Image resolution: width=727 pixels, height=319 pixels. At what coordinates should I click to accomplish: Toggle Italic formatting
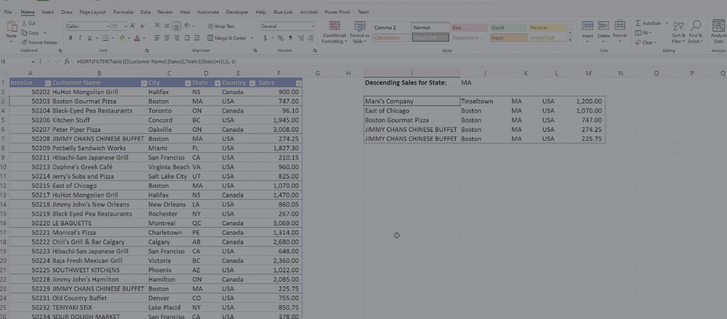click(80, 38)
